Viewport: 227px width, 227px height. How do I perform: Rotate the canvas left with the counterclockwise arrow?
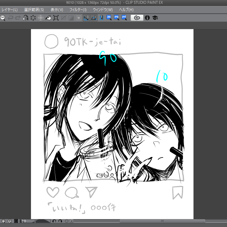tap(54, 221)
